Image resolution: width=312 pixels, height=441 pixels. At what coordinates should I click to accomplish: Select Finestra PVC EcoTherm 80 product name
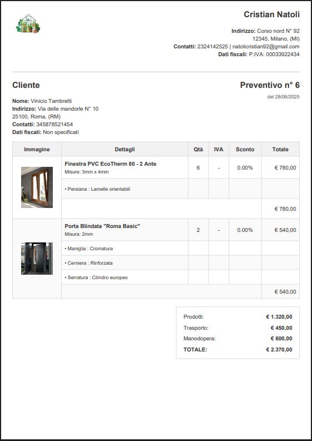(x=110, y=163)
